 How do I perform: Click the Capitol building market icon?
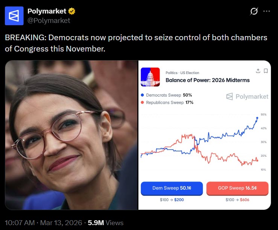pyautogui.click(x=150, y=77)
